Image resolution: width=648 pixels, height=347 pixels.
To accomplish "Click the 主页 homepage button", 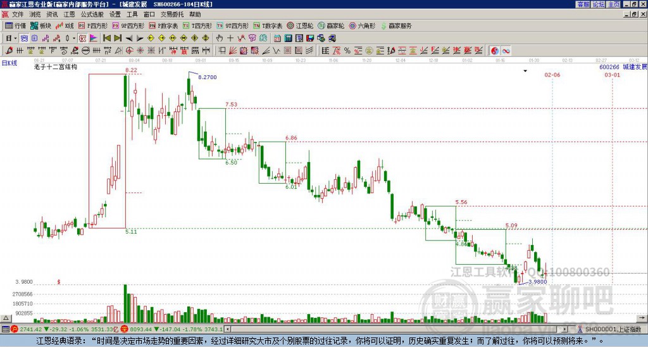I will click(x=614, y=4).
